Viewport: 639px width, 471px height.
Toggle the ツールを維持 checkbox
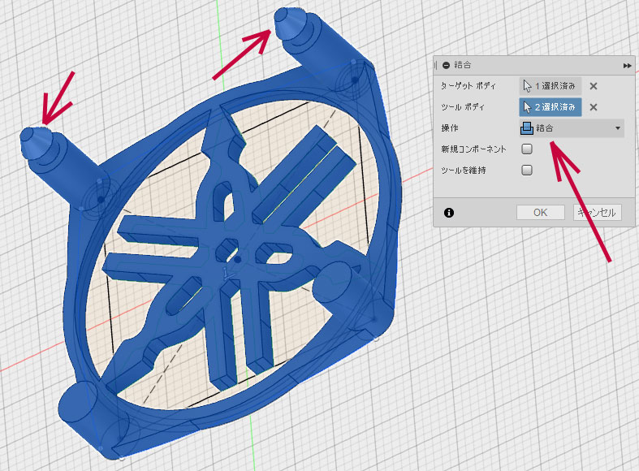point(527,171)
